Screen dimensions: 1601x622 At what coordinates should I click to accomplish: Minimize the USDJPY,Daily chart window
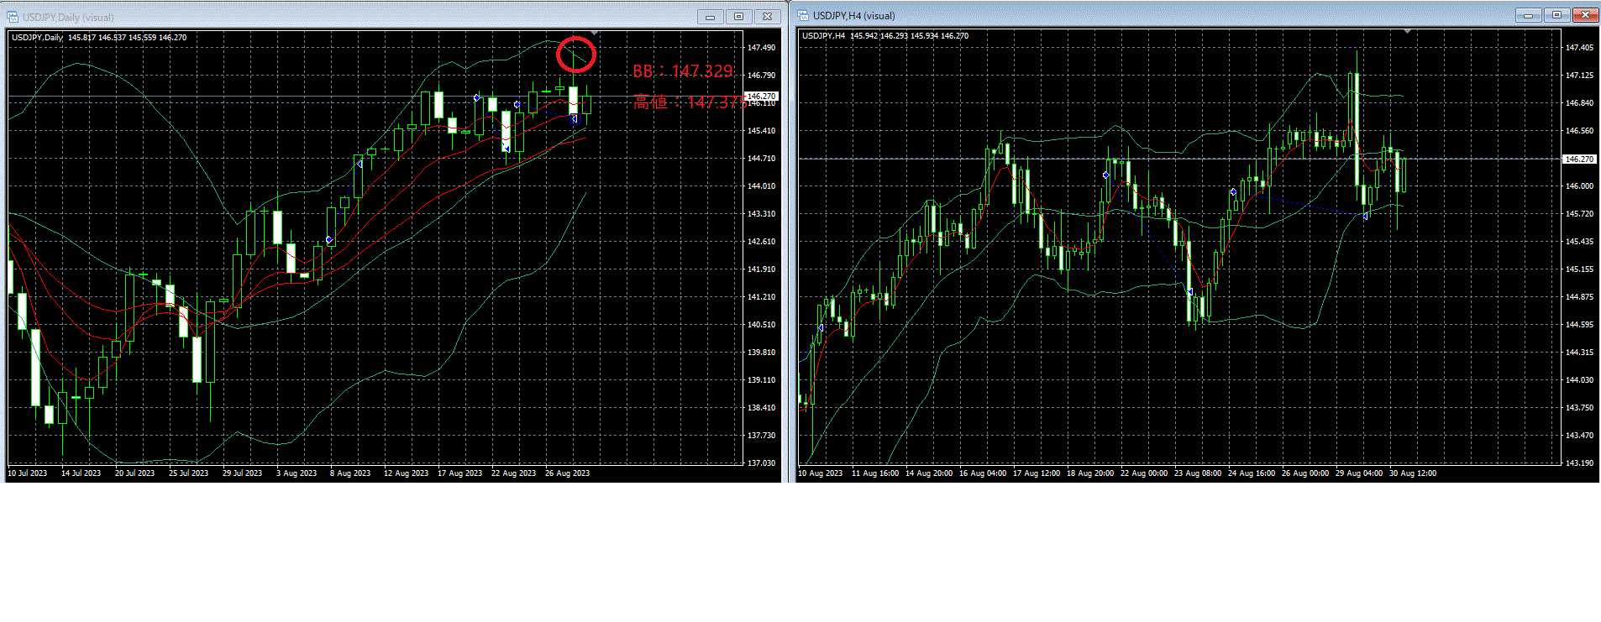tap(710, 17)
